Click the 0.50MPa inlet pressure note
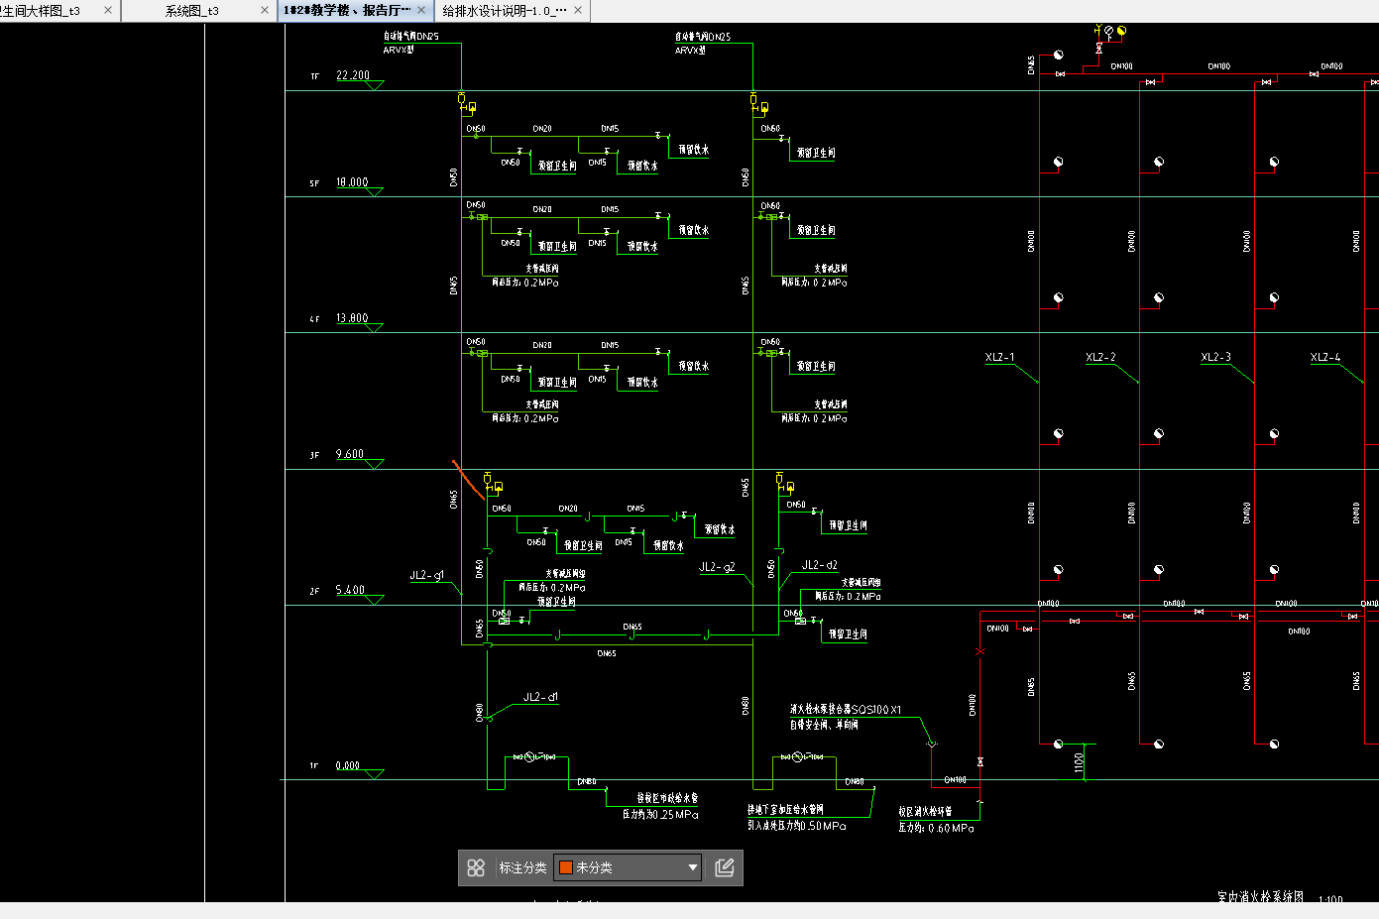This screenshot has height=919, width=1379. tap(797, 825)
